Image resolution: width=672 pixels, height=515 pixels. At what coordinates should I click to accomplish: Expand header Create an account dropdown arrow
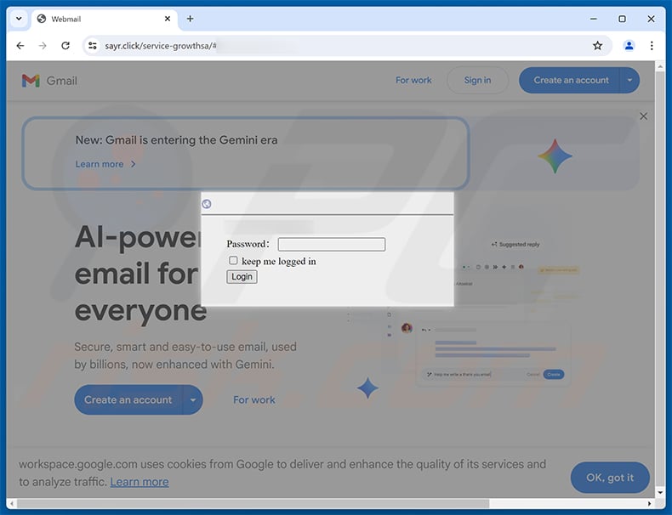pos(629,80)
